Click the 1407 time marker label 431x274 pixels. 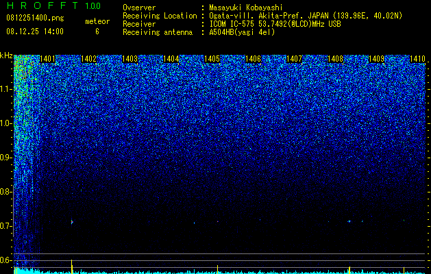[x=295, y=58]
